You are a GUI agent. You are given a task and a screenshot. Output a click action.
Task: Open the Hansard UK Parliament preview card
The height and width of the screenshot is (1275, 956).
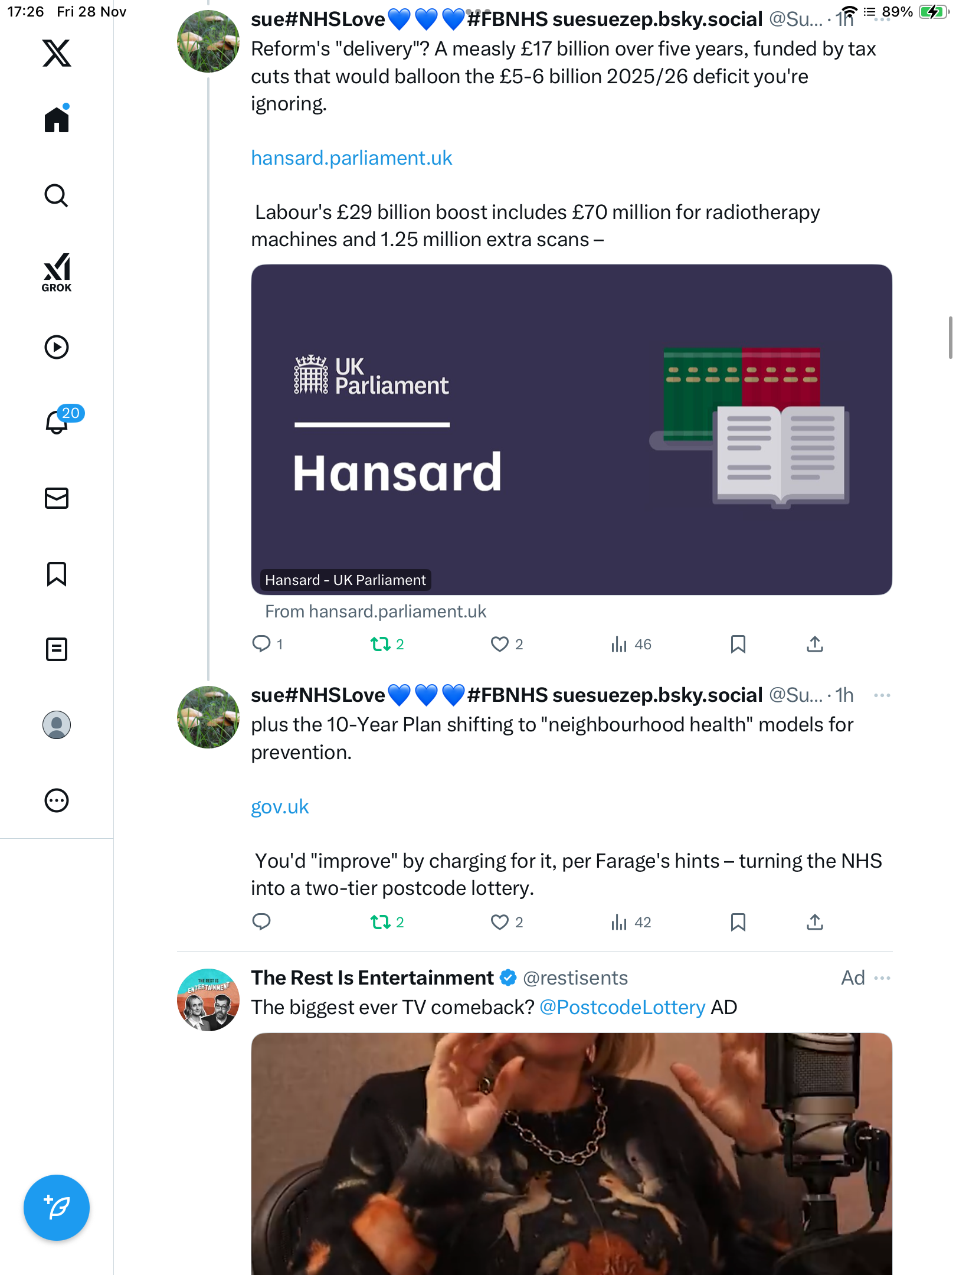[x=571, y=429]
